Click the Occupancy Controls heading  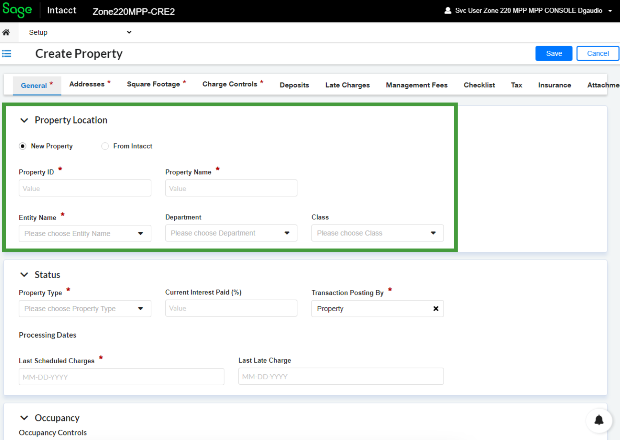pos(53,433)
